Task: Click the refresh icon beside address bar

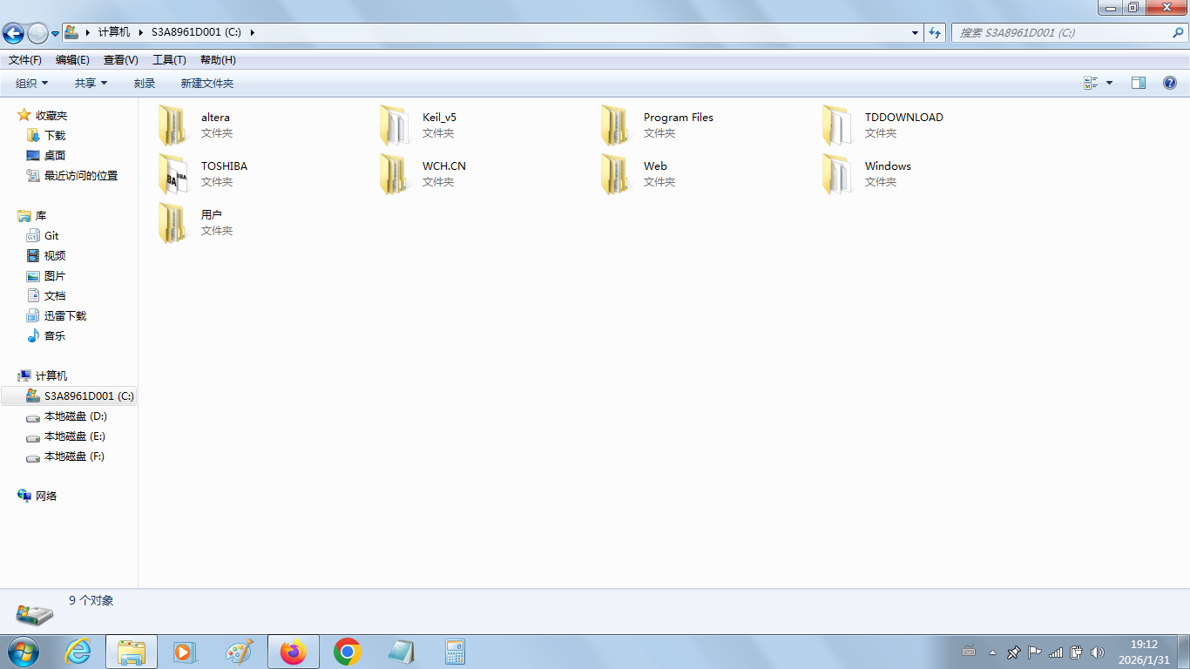Action: coord(935,32)
